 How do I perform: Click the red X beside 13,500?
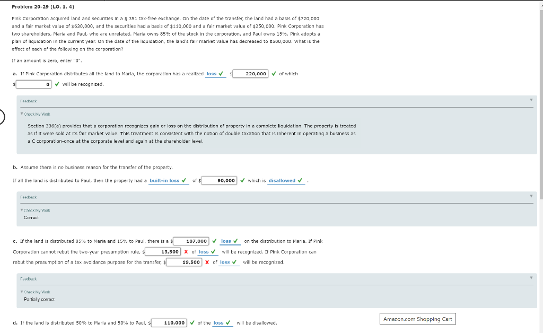coord(186,252)
